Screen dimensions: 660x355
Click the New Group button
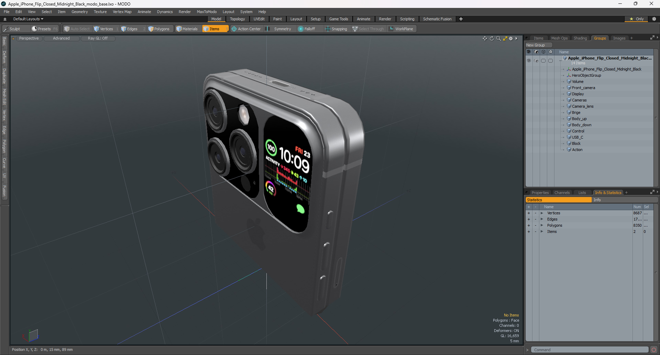point(538,45)
